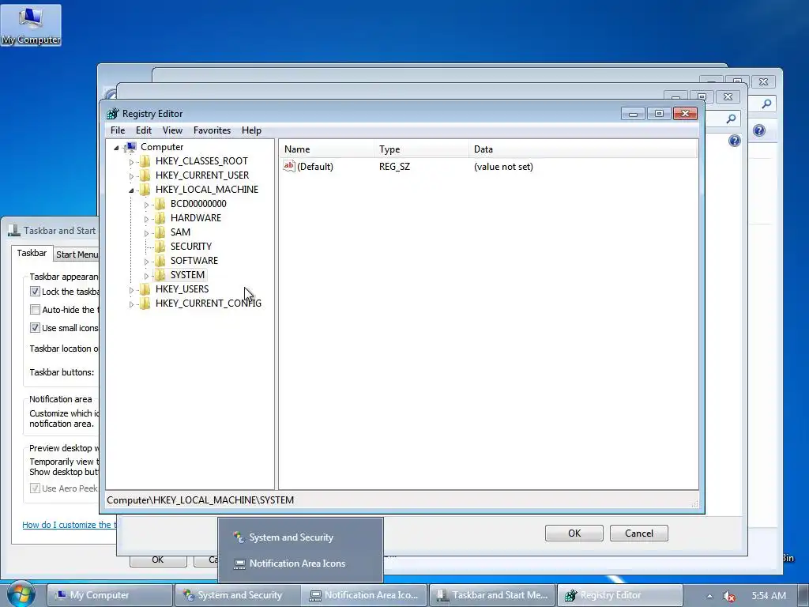This screenshot has width=809, height=607.
Task: Switch to My Computer taskbar button
Action: click(110, 595)
